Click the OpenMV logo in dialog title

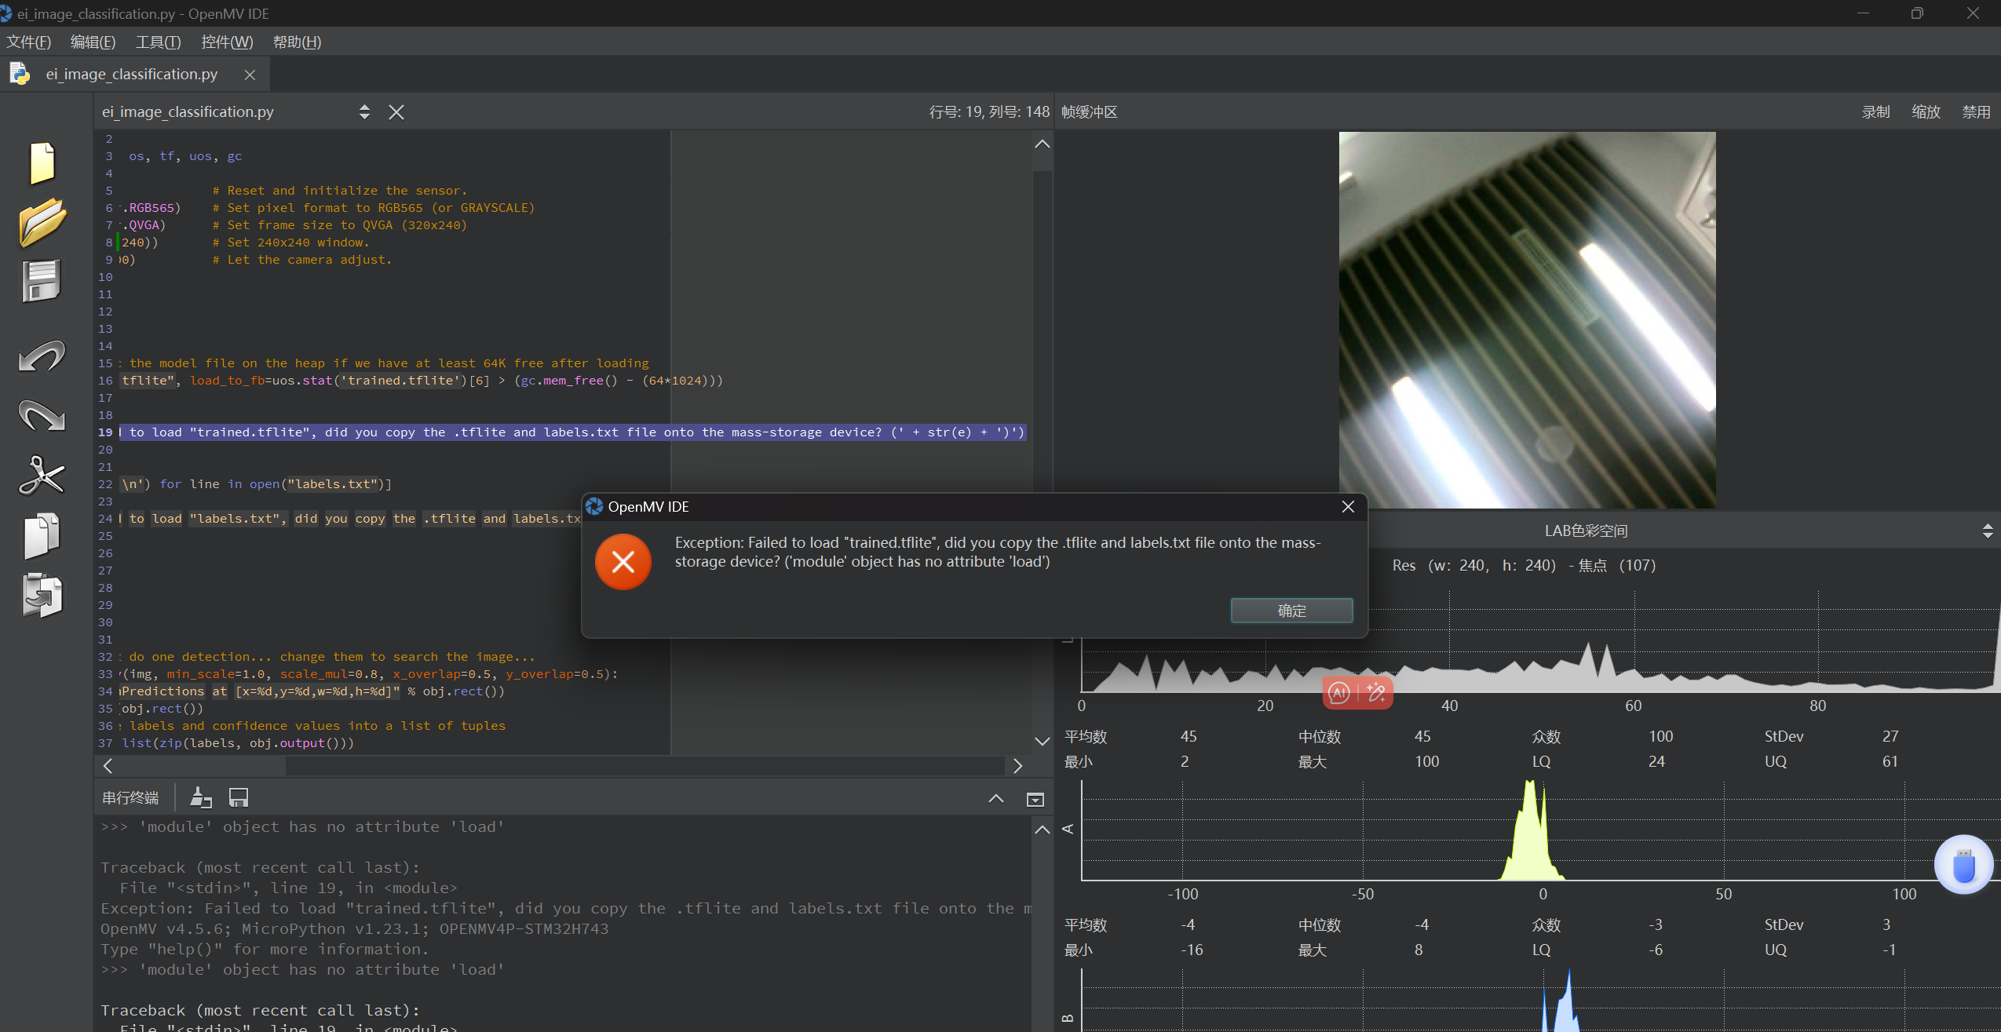pyautogui.click(x=594, y=506)
